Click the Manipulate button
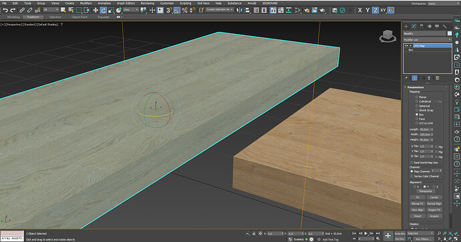Image resolution: width=461 pixels, height=242 pixels. [x=426, y=191]
